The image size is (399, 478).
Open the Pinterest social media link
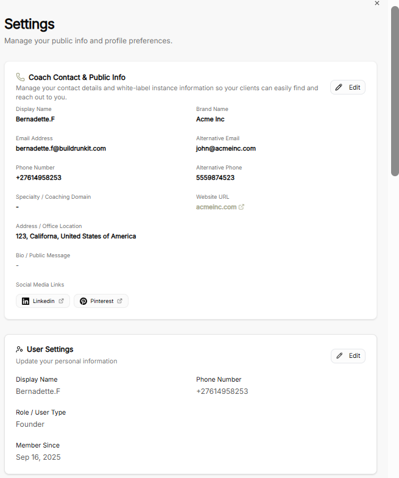tap(101, 301)
